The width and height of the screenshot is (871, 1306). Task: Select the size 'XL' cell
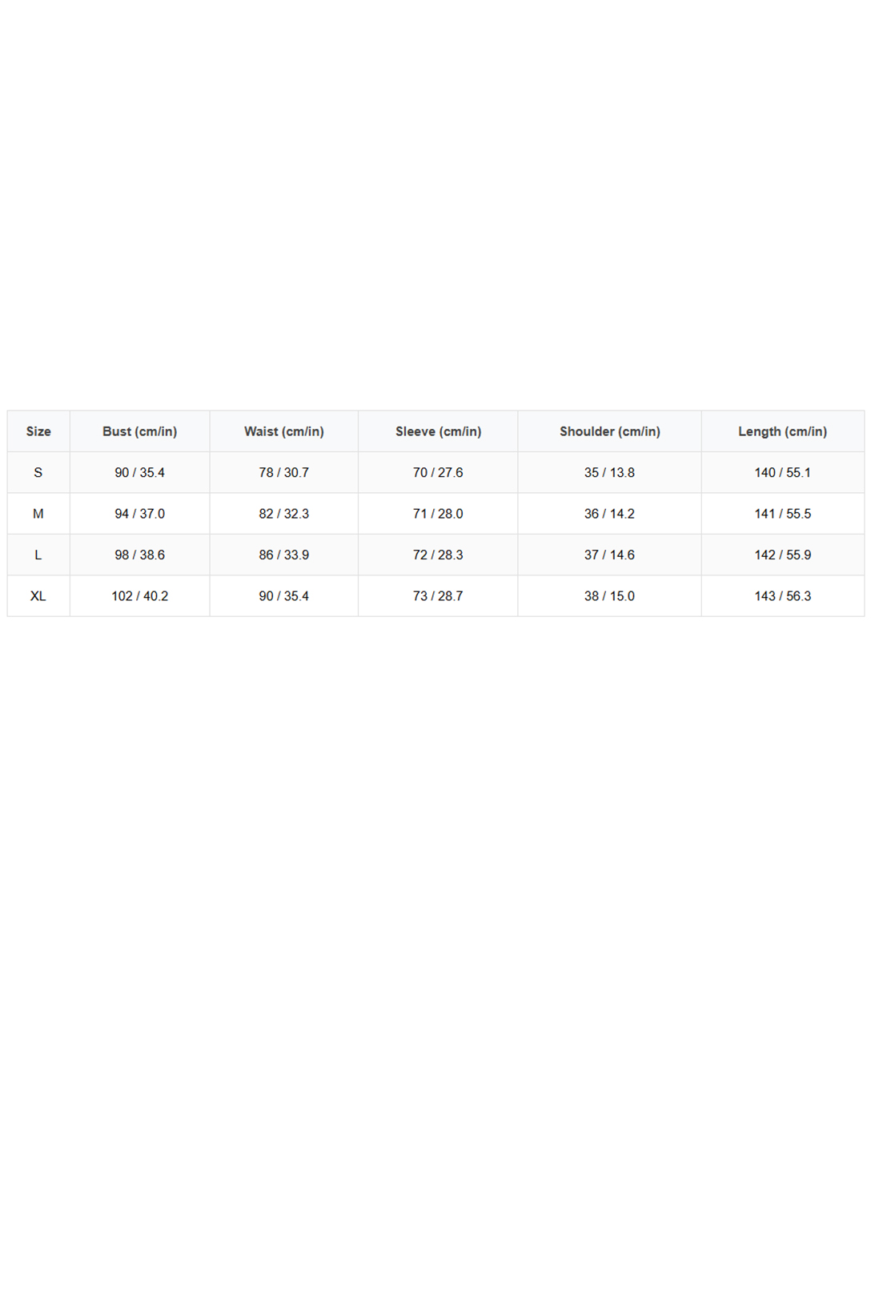pyautogui.click(x=38, y=596)
